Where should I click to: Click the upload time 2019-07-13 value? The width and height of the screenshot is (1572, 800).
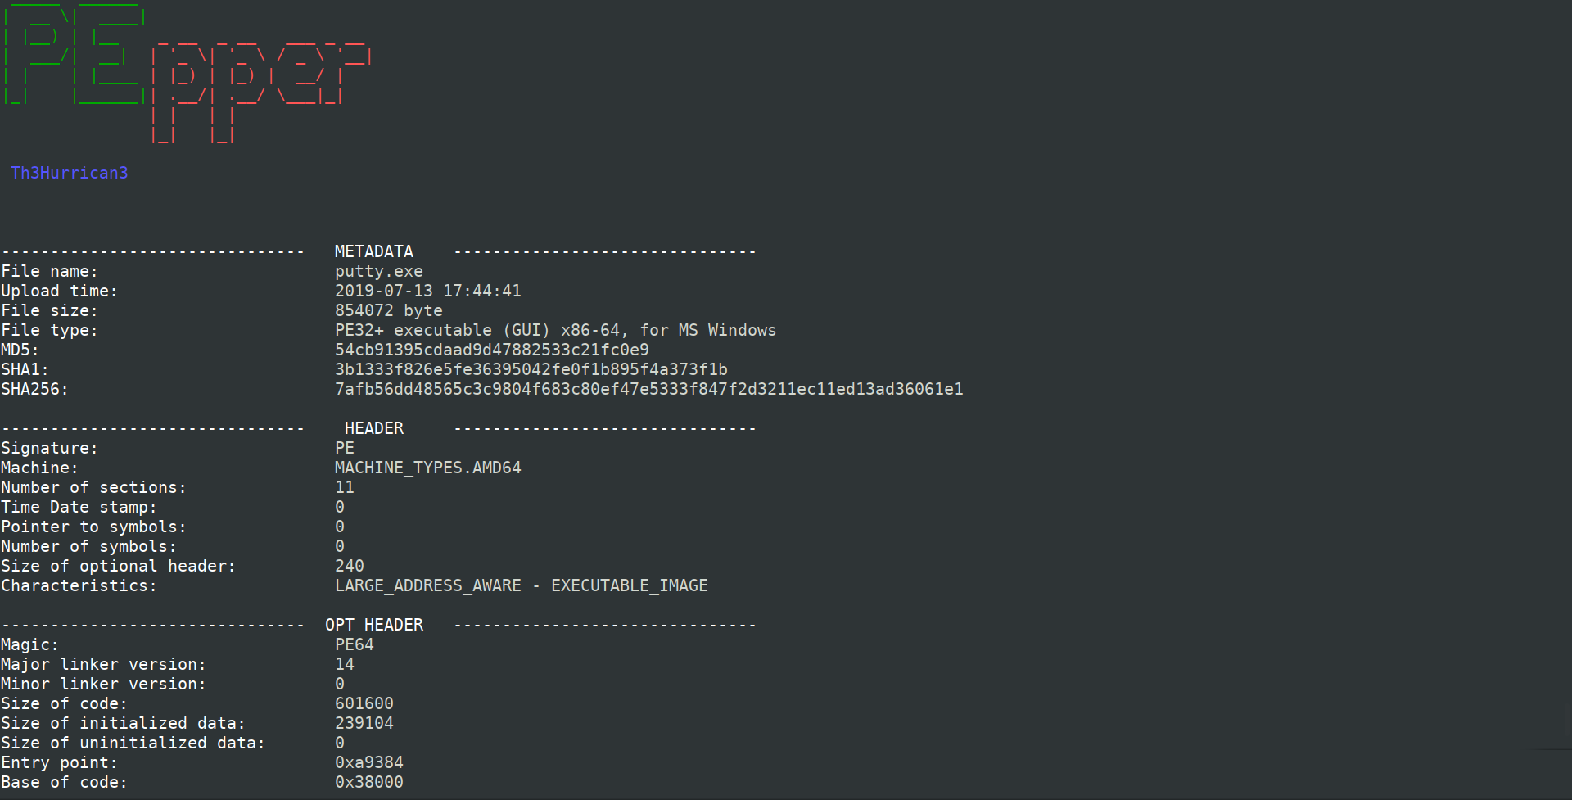click(428, 291)
